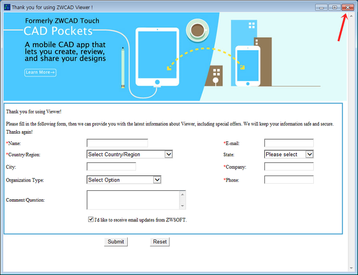Click into the Phone text field
The width and height of the screenshot is (358, 275).
tap(289, 180)
